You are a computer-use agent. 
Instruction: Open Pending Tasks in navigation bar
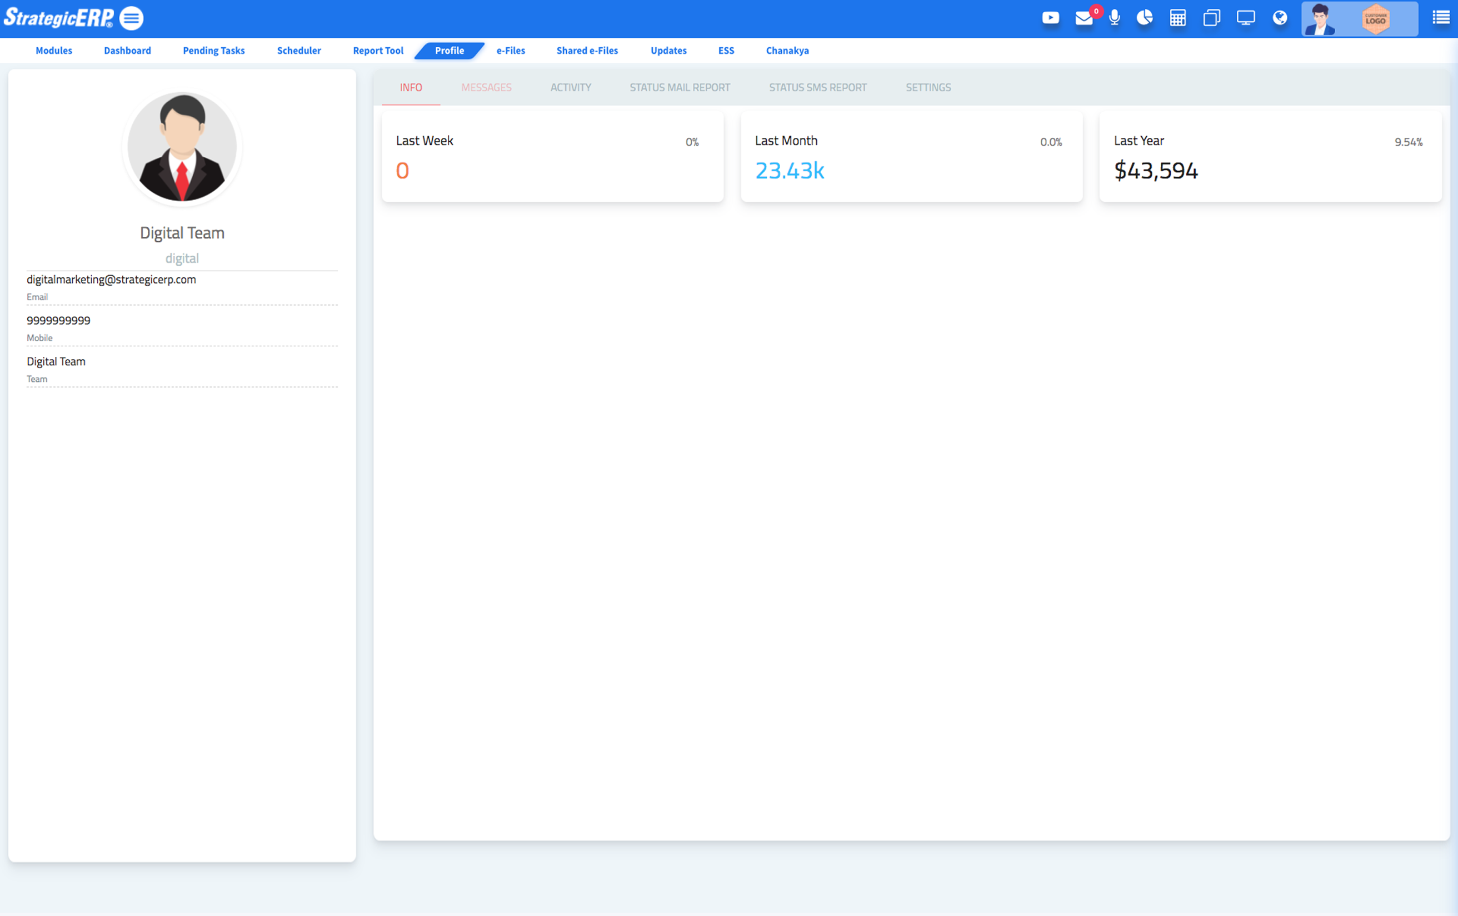pyautogui.click(x=214, y=50)
